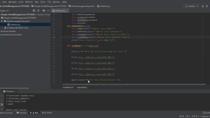This screenshot has width=210, height=118.
Task: Open the Code menu
Action: (x=21, y=2)
